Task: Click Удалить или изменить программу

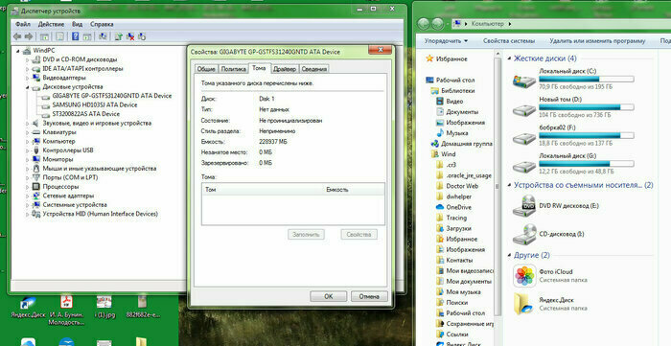Action: [x=597, y=41]
